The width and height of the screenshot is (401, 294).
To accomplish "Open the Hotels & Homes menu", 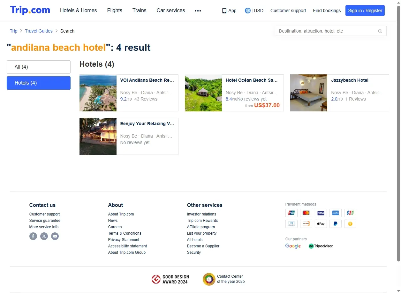I will 79,11.
